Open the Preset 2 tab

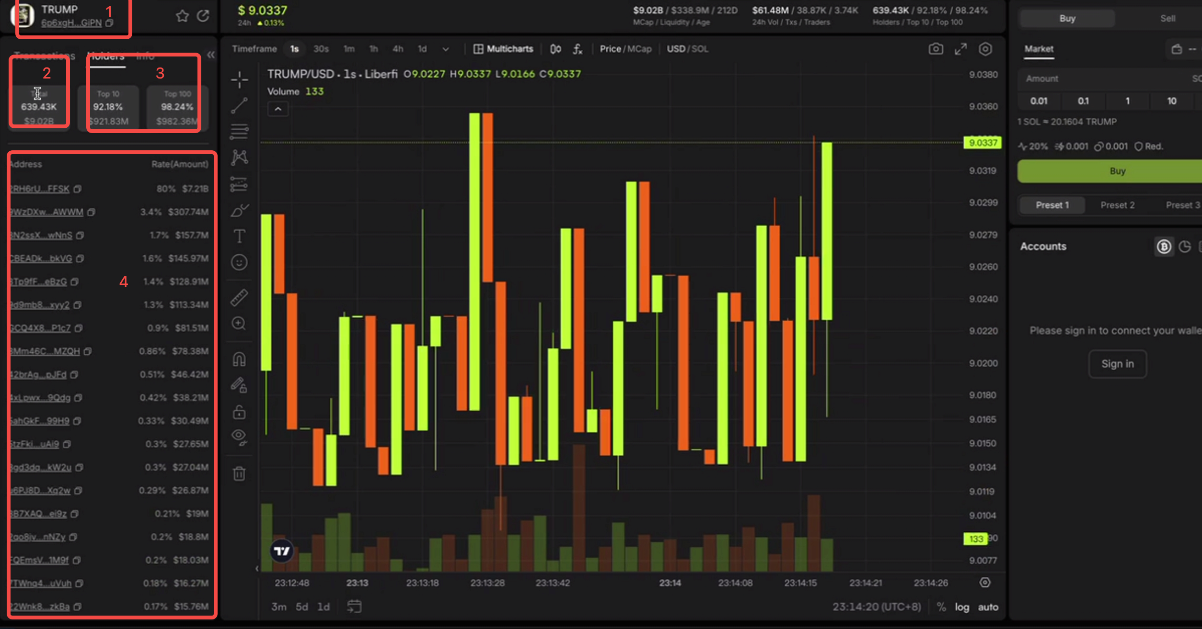pos(1117,205)
